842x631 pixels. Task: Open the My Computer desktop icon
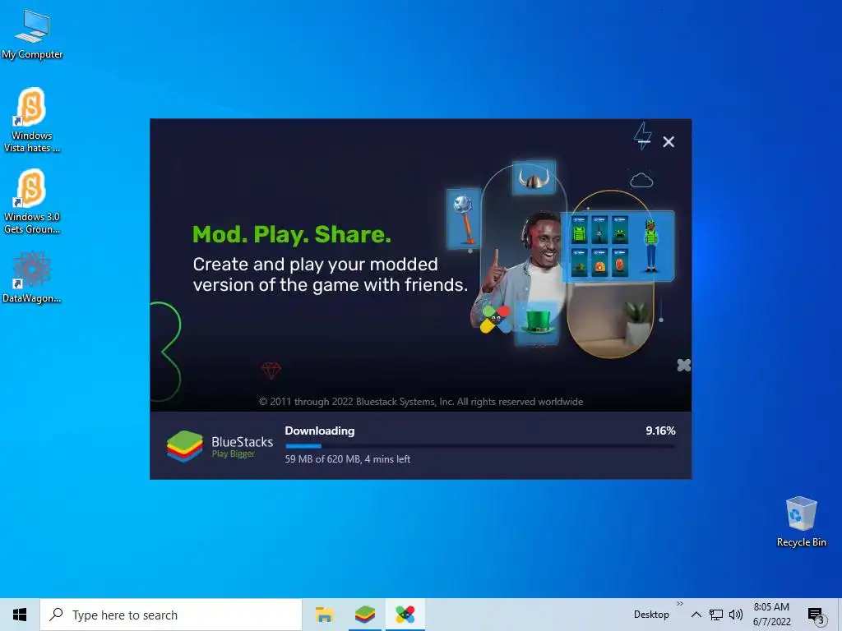coord(32,35)
